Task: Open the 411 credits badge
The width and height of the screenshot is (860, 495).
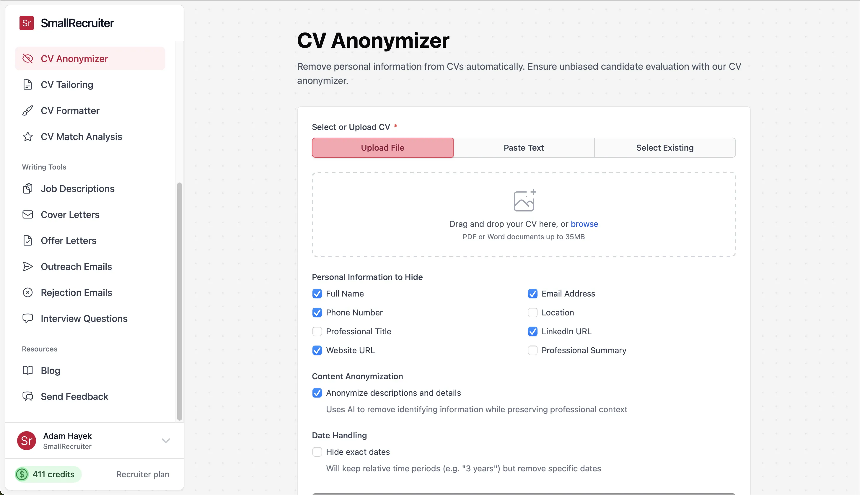Action: (x=48, y=474)
